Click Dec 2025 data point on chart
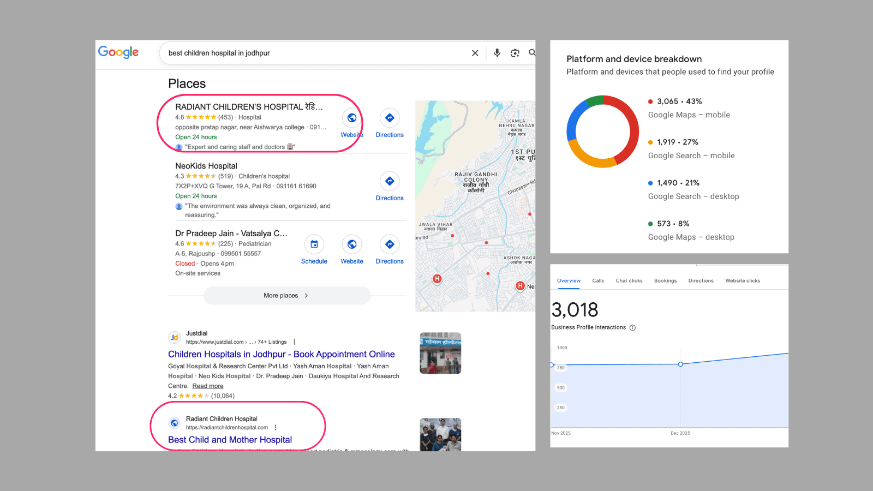 pyautogui.click(x=680, y=364)
